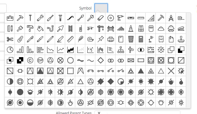Screen dimensions: 197x114
Task: Click the symbol list scrollbar
Action: [x=188, y=60]
